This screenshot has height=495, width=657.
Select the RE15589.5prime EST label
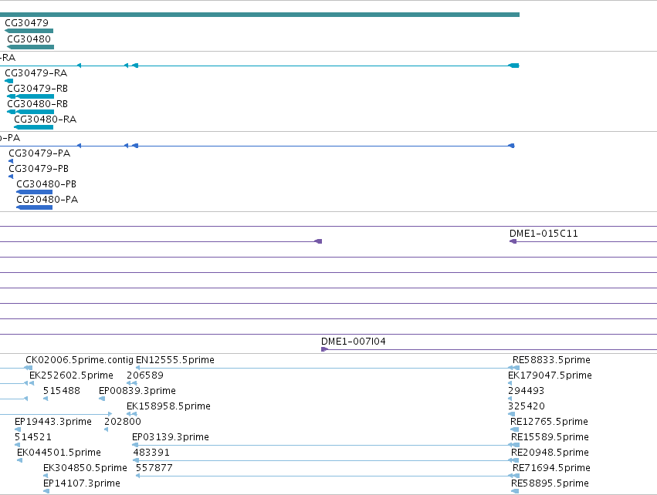[550, 437]
